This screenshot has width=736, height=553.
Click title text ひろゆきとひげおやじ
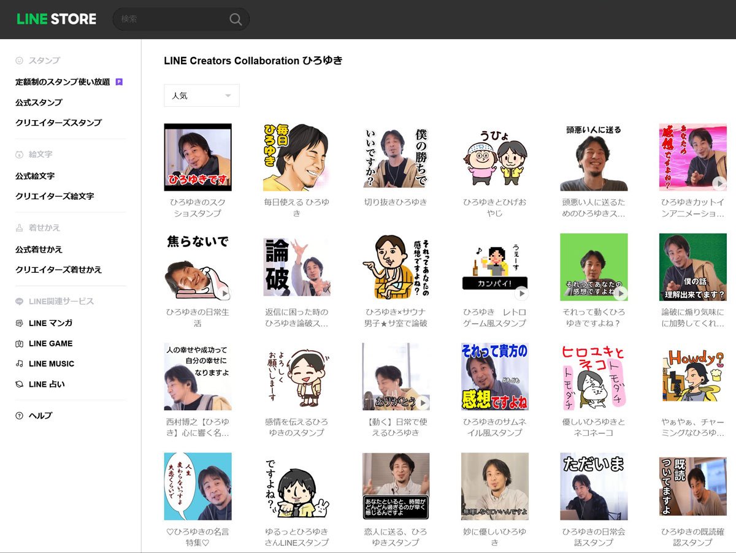[x=495, y=208]
